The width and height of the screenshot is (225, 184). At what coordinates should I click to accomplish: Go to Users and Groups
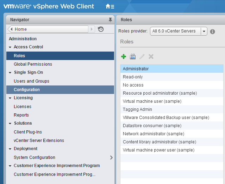(x=31, y=81)
